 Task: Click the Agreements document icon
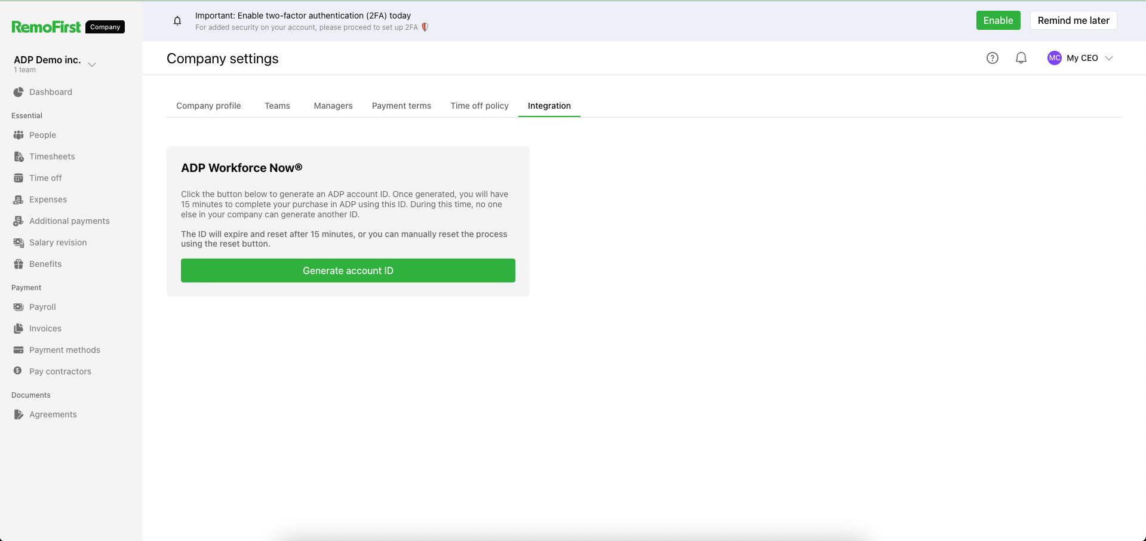[x=19, y=414]
